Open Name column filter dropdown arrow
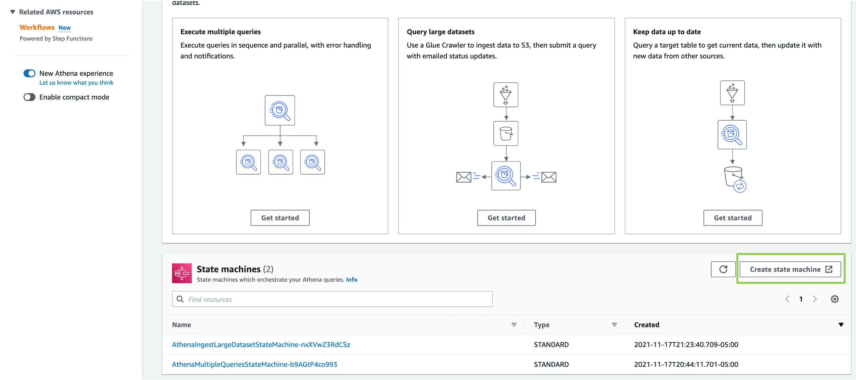 (x=513, y=325)
